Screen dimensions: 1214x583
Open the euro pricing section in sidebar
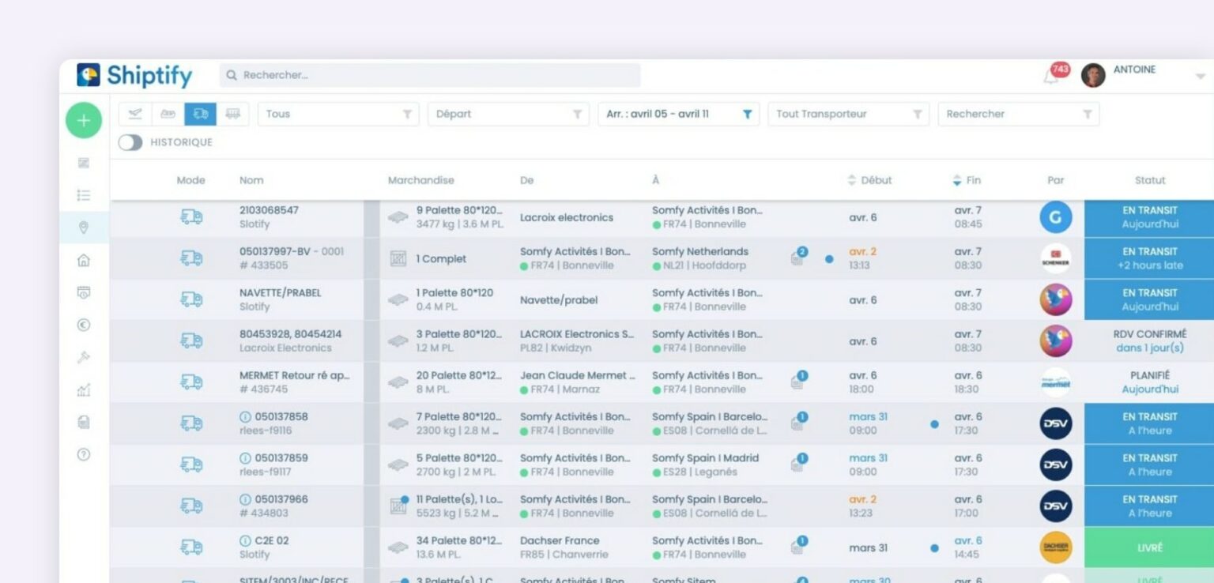[x=84, y=325]
